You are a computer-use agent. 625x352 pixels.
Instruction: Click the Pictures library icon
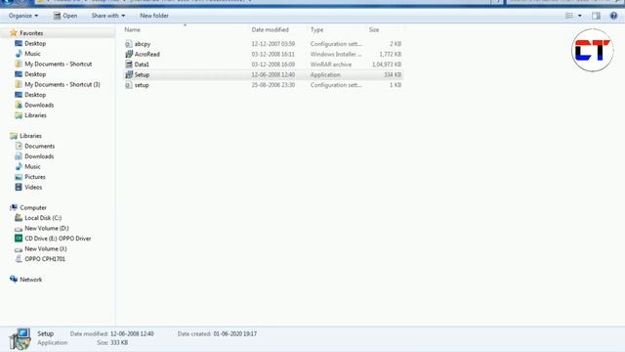pyautogui.click(x=19, y=177)
